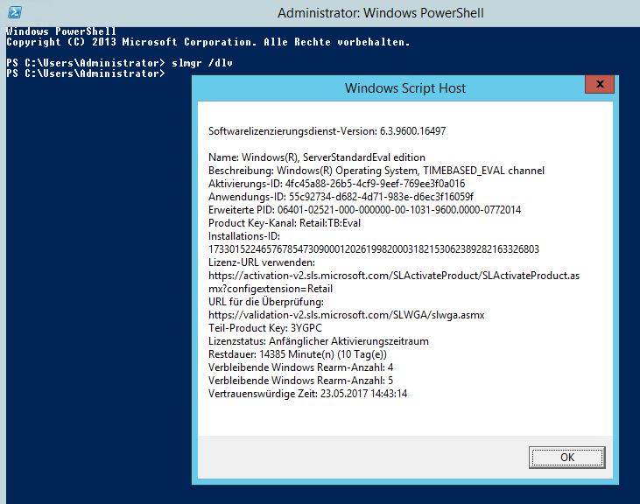640x504 pixels.
Task: Click the PowerShell icon in the title bar
Action: 15,12
